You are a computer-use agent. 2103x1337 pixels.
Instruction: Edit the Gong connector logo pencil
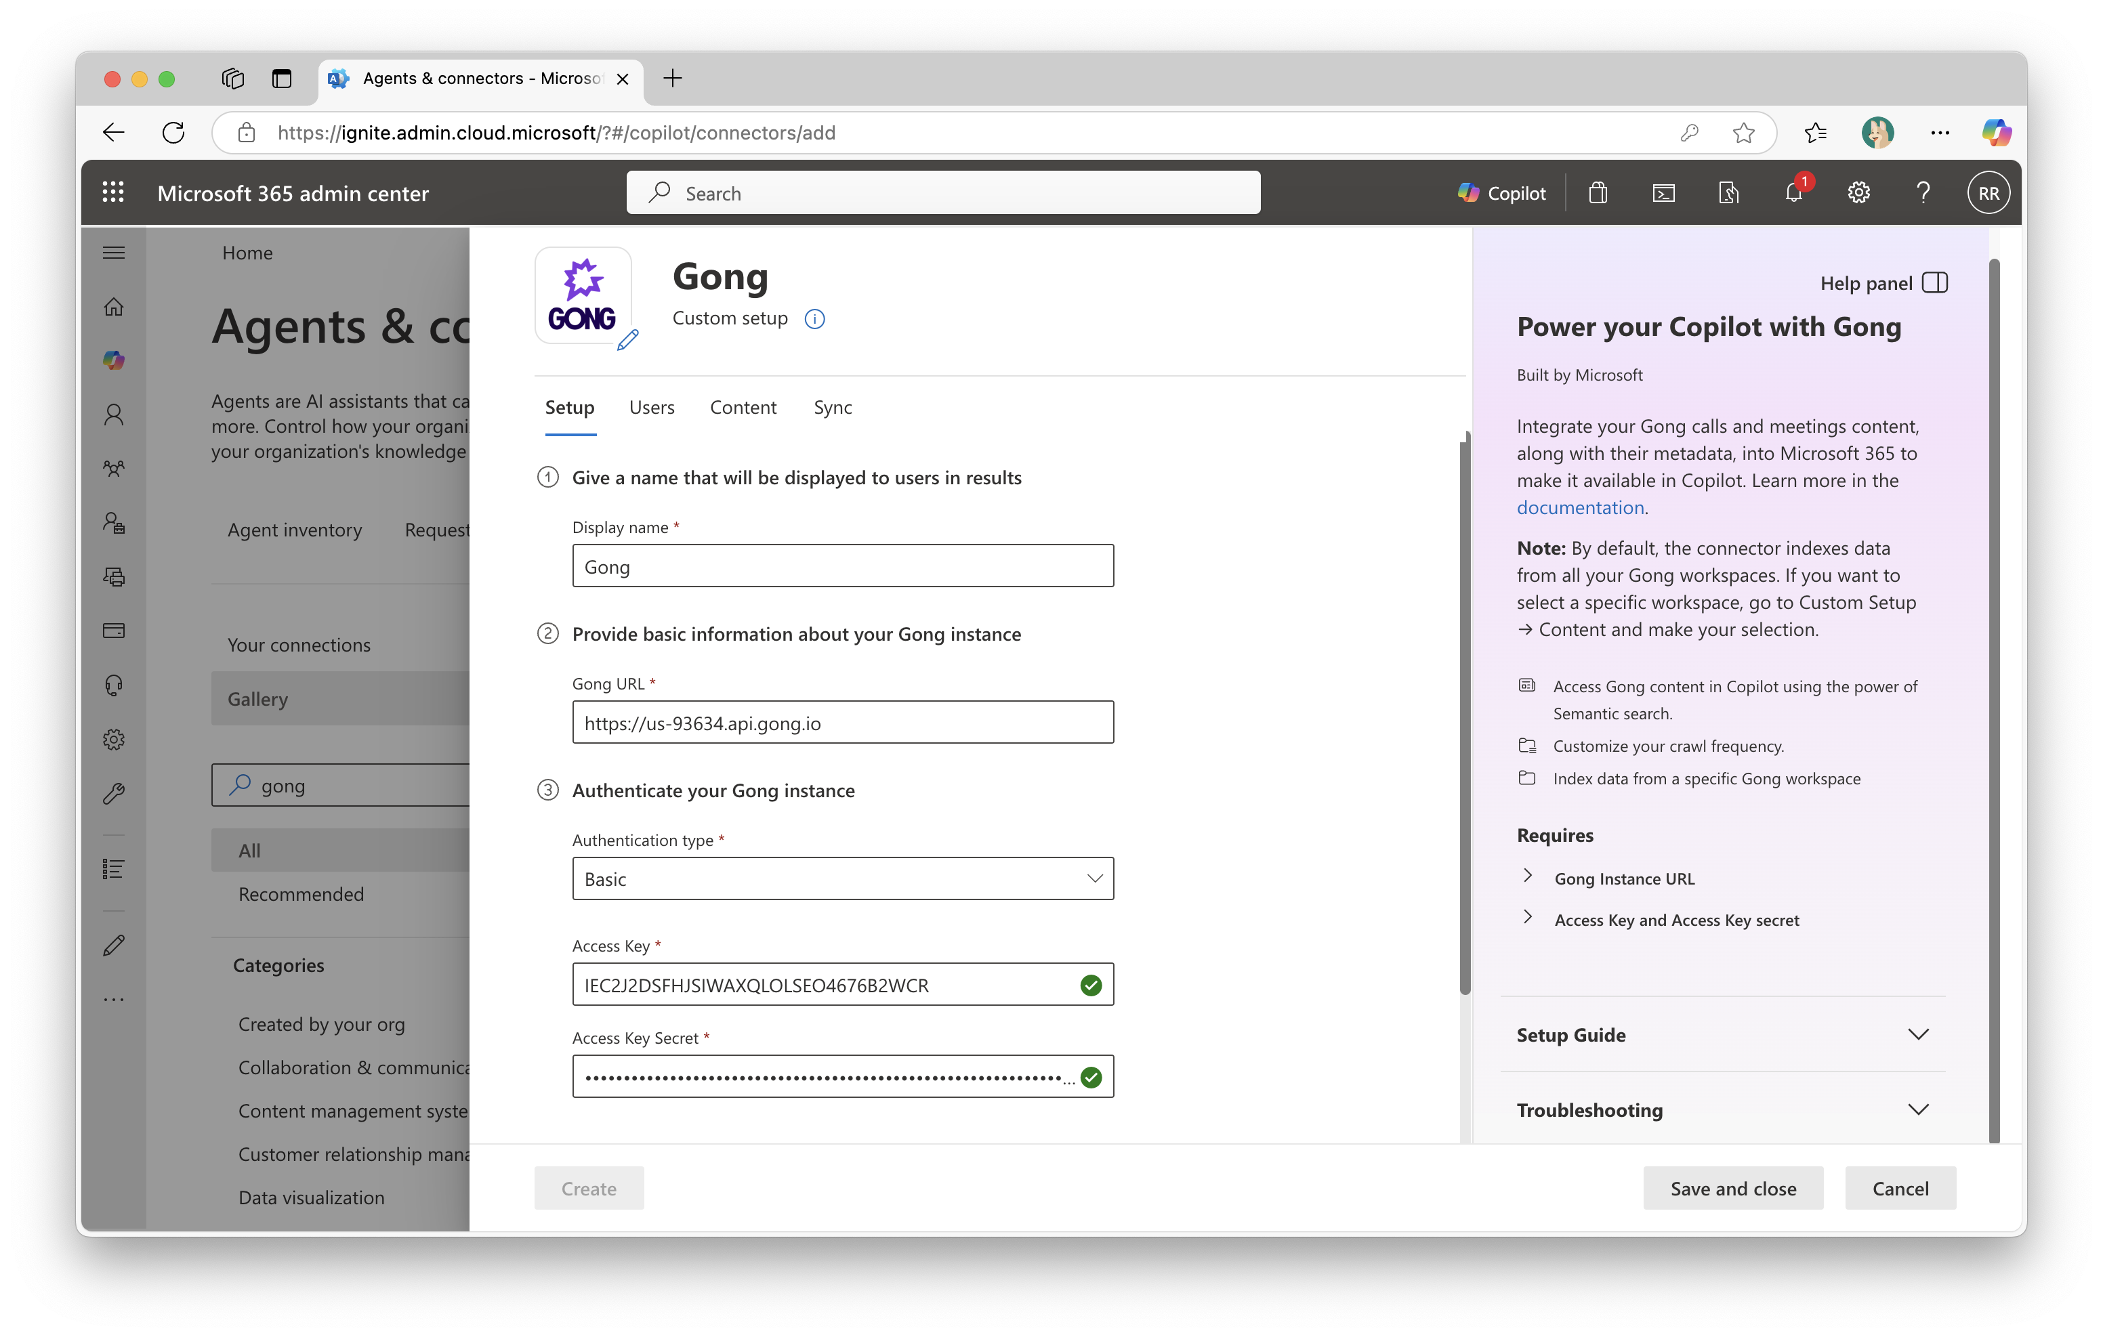628,340
